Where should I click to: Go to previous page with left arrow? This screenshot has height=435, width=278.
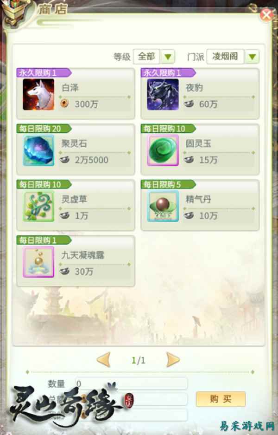(x=104, y=360)
